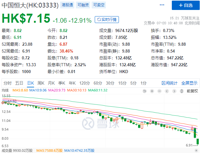
Task: Click the HK$7.15 current price
Action: click(x=26, y=18)
